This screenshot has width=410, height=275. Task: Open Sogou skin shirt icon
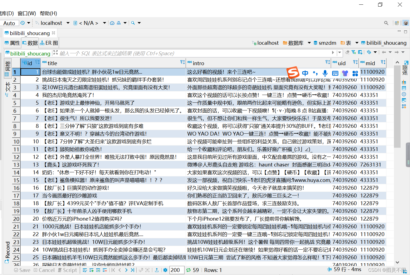345,73
